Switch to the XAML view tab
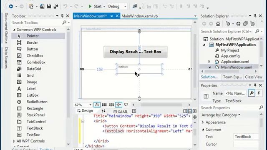Image resolution: width=267 pixels, height=150 pixels. (121, 112)
